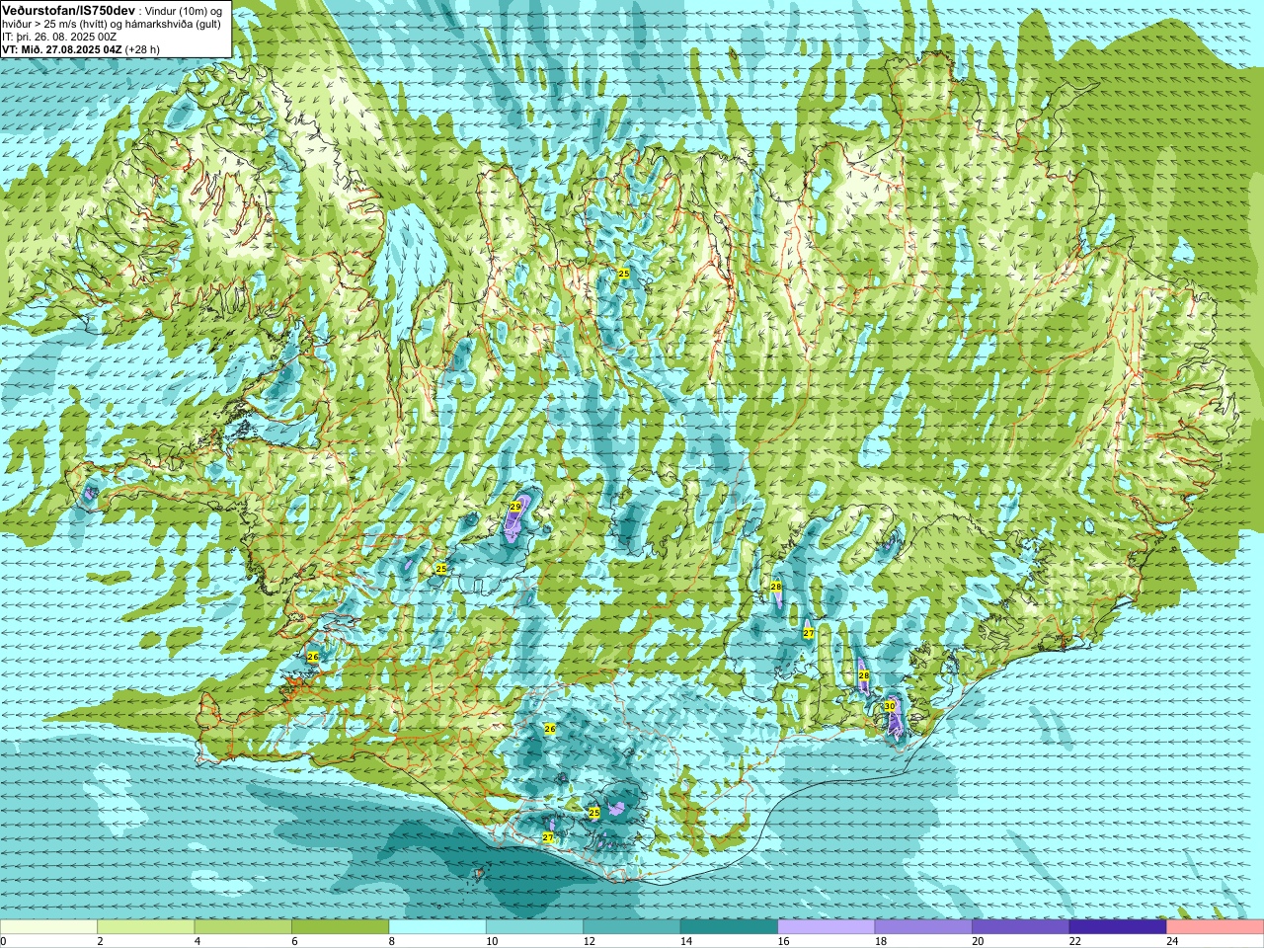Click the legend scale label "22"
This screenshot has height=948, width=1264.
coord(1074,941)
